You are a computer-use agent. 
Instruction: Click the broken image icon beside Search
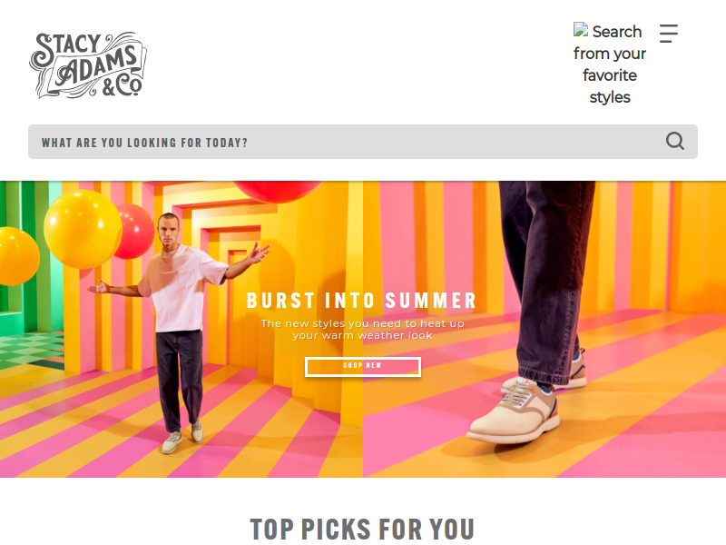tap(581, 30)
